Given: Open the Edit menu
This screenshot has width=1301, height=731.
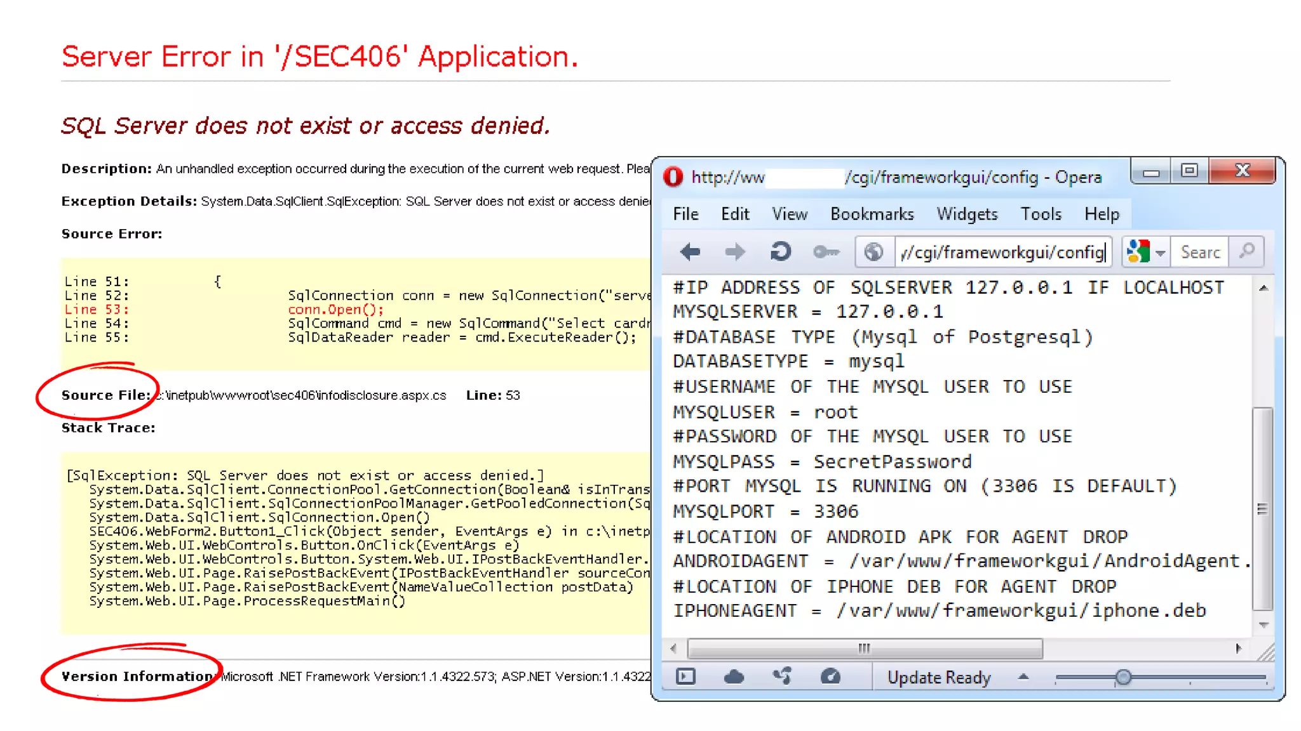Looking at the screenshot, I should tap(735, 214).
